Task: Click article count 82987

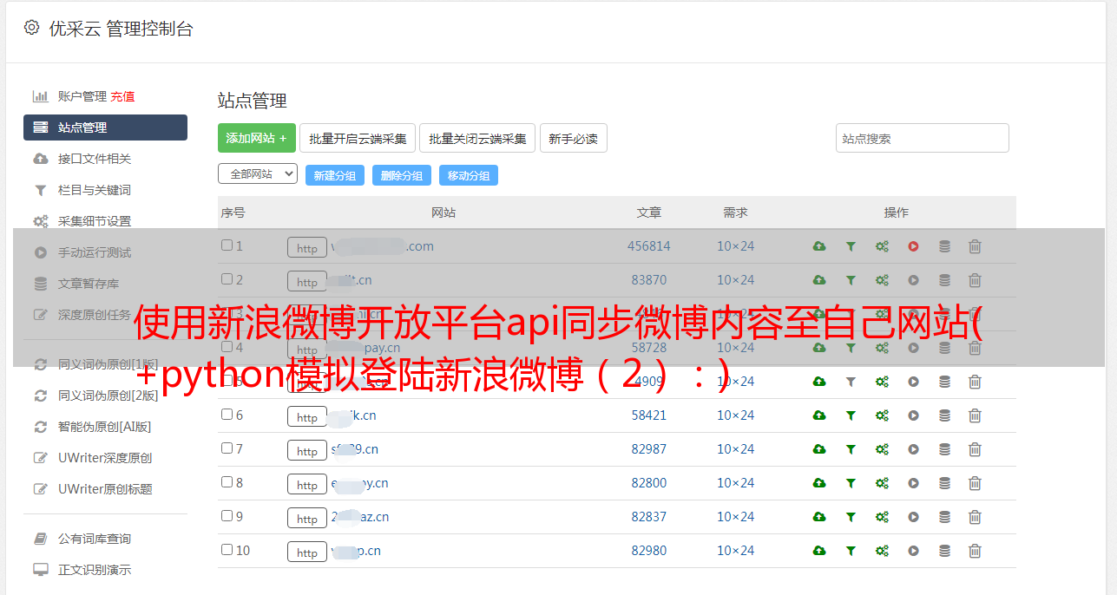Action: [x=649, y=449]
